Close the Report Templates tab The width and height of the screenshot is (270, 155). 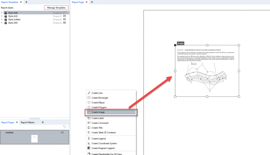click(x=21, y=2)
